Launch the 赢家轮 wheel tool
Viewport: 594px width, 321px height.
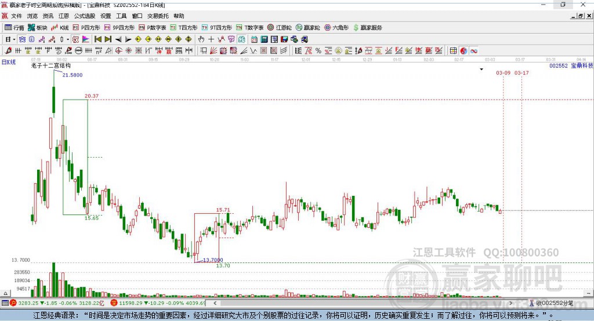[x=307, y=28]
